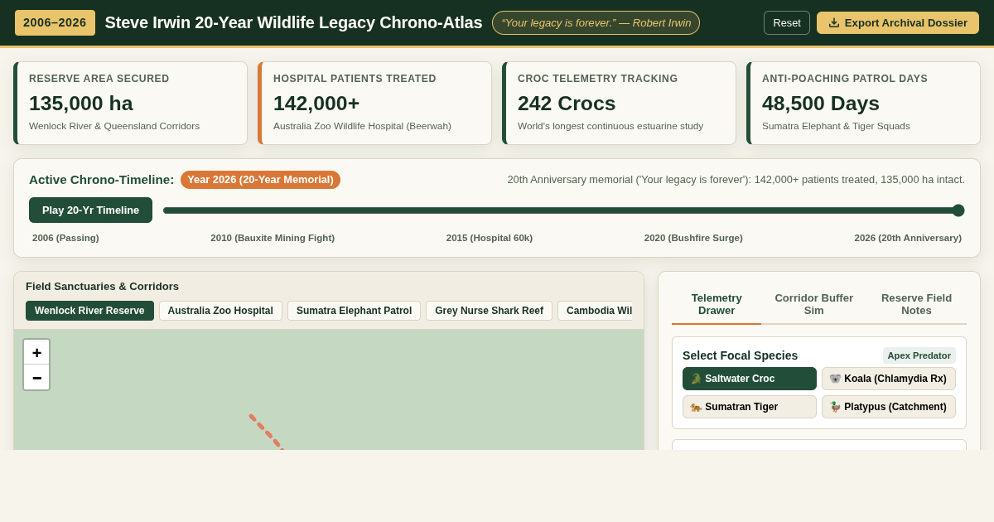Click the platypus duck emoji icon

(835, 407)
